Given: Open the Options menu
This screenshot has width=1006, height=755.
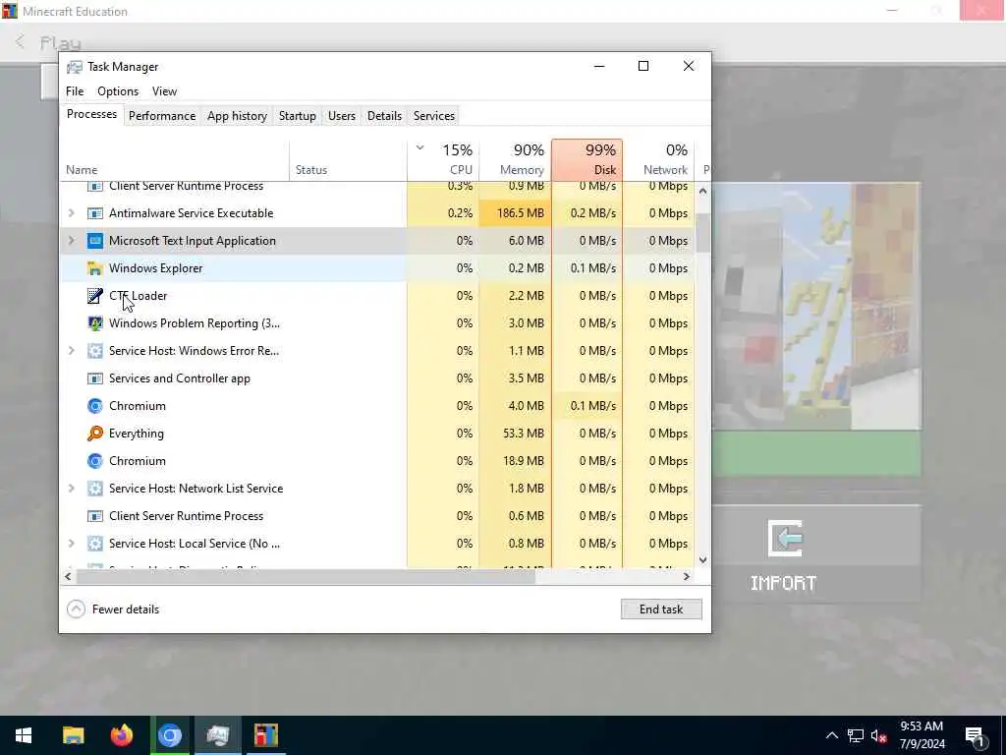Looking at the screenshot, I should coord(118,91).
